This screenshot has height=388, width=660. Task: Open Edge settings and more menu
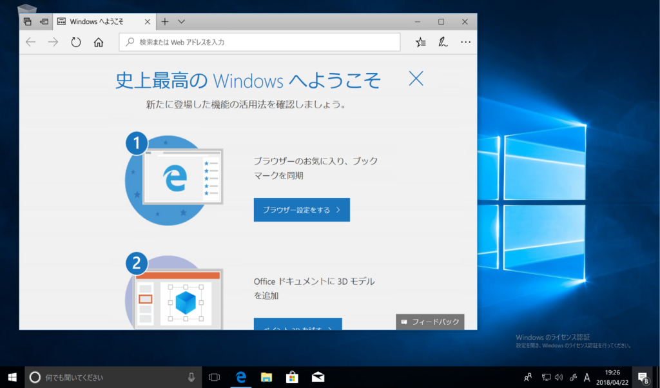[x=465, y=42]
